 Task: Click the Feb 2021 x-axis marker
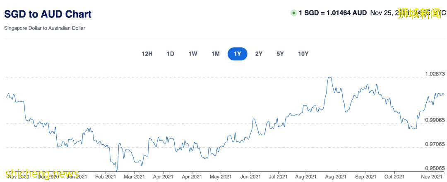106,177
